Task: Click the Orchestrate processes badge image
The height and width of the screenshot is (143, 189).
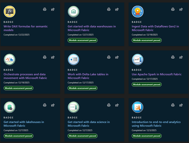Action: (9, 59)
